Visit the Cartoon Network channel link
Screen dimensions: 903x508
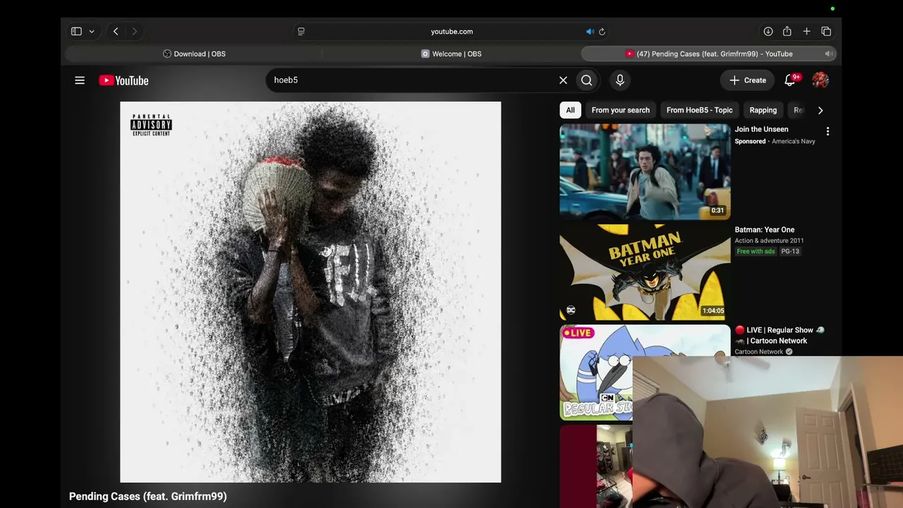(759, 351)
